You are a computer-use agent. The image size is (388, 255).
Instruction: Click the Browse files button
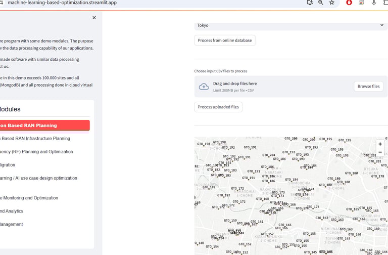coord(368,86)
